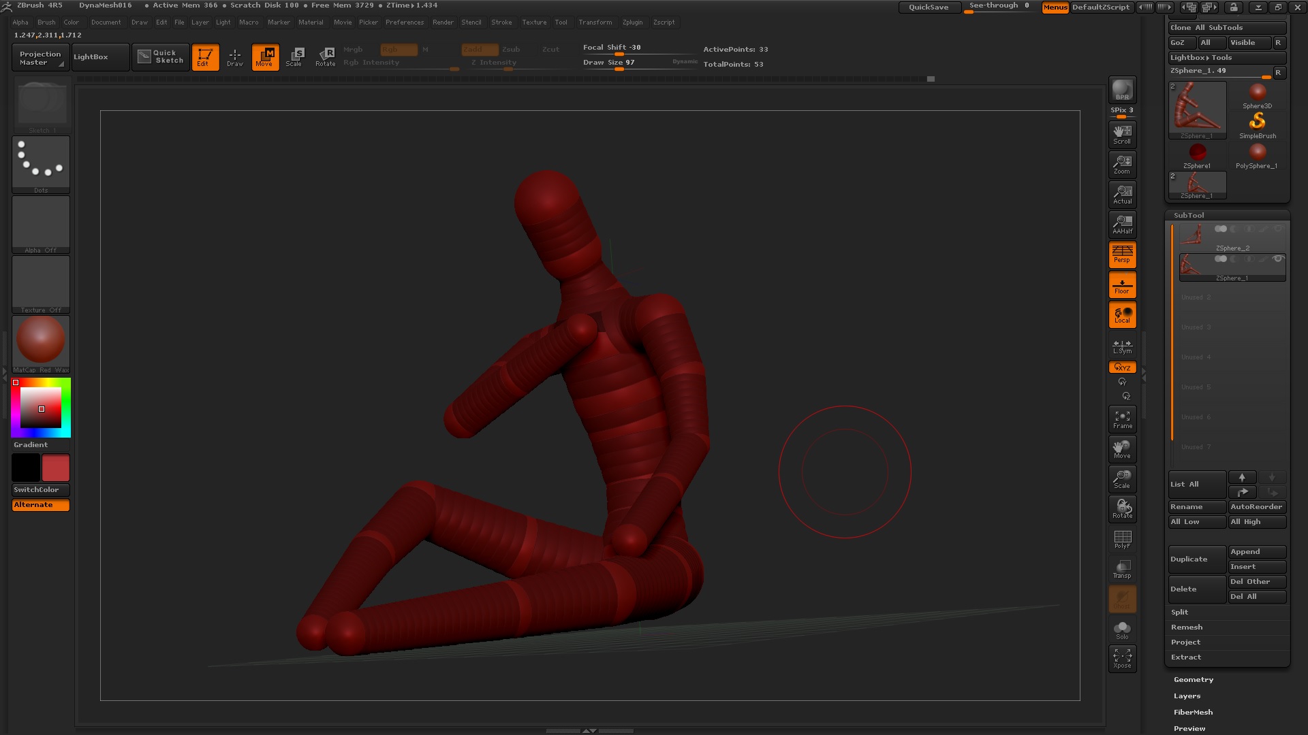Select the Scale tool in top toolbar
This screenshot has width=1308, height=735.
(295, 57)
